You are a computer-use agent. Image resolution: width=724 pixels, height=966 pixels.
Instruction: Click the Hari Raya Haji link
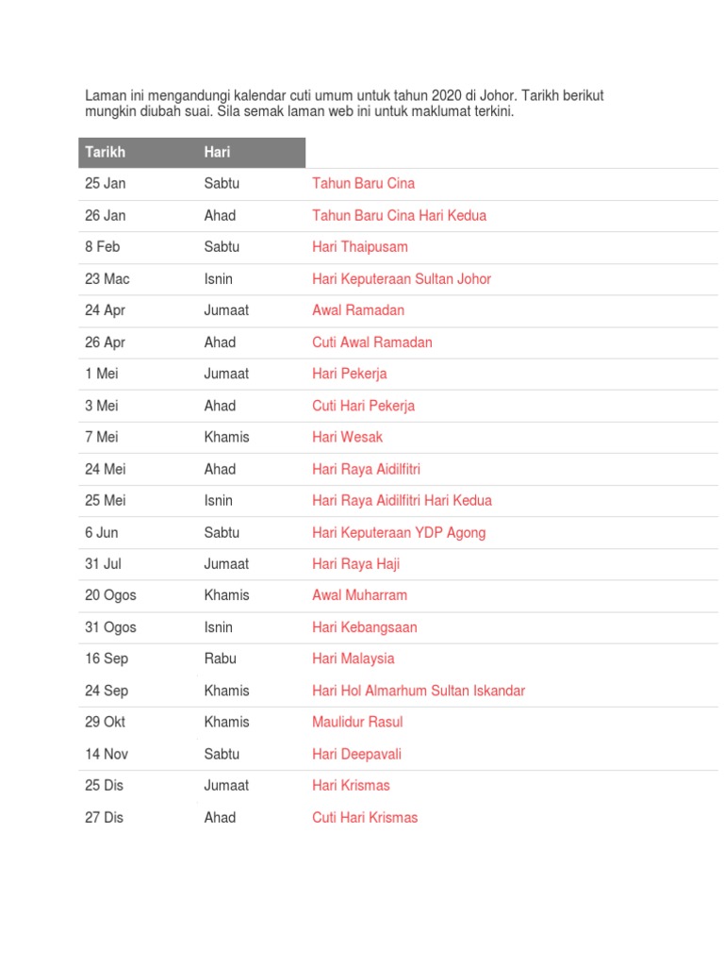[355, 564]
